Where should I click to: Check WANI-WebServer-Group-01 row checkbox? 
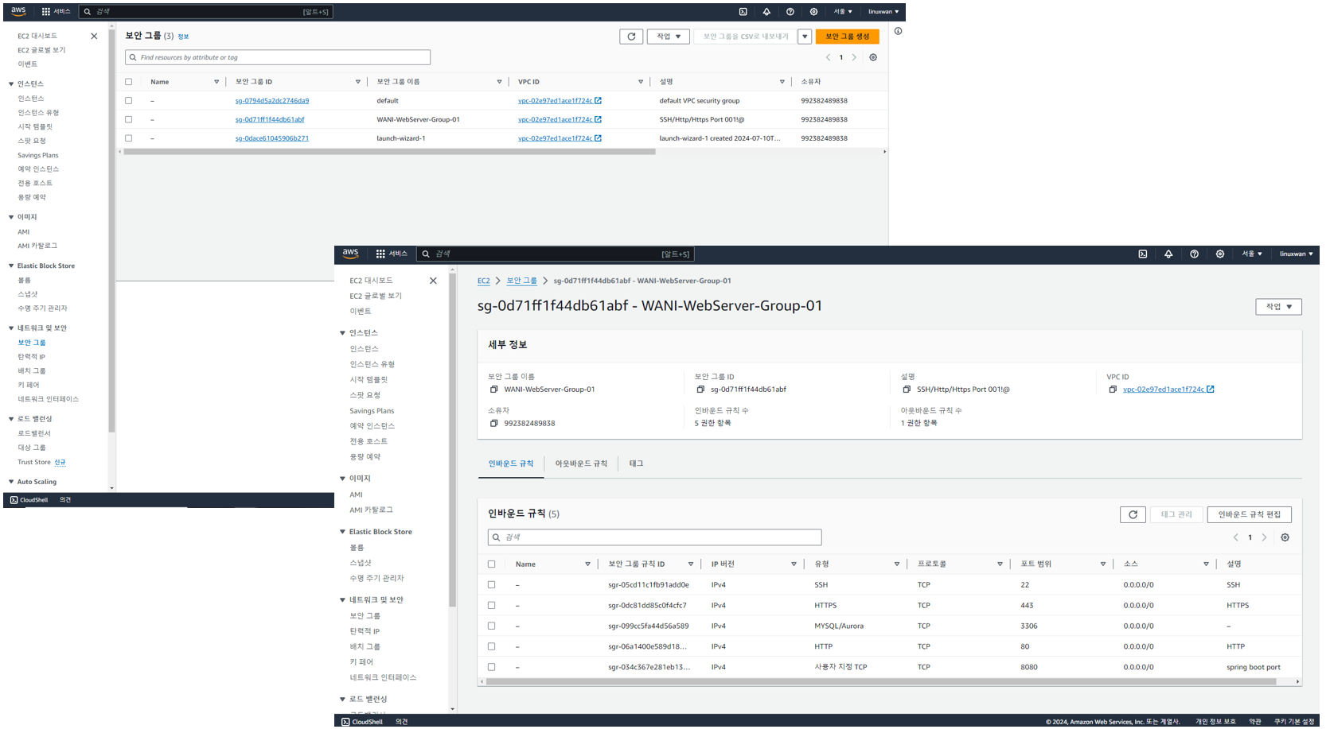pos(128,119)
